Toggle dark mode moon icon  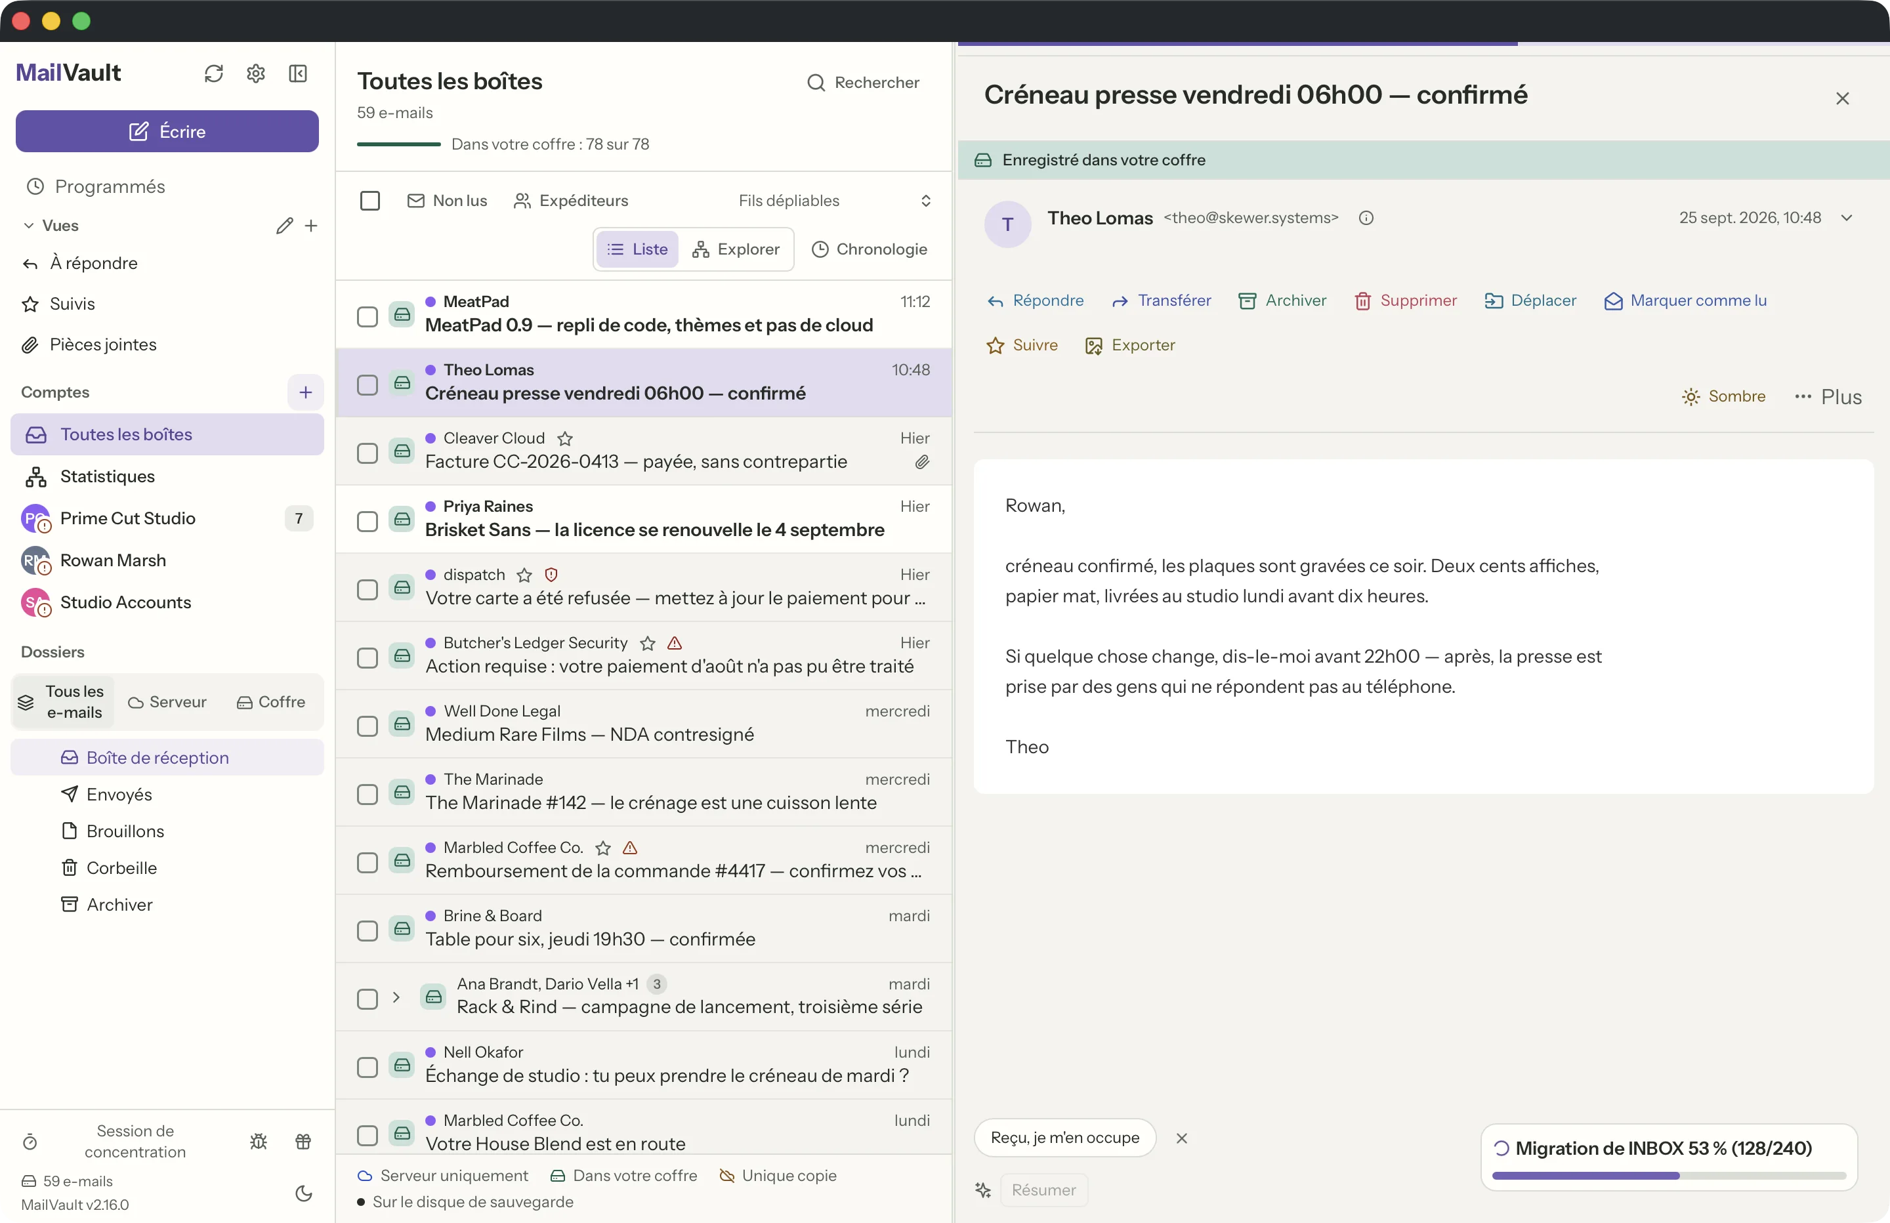pos(303,1193)
